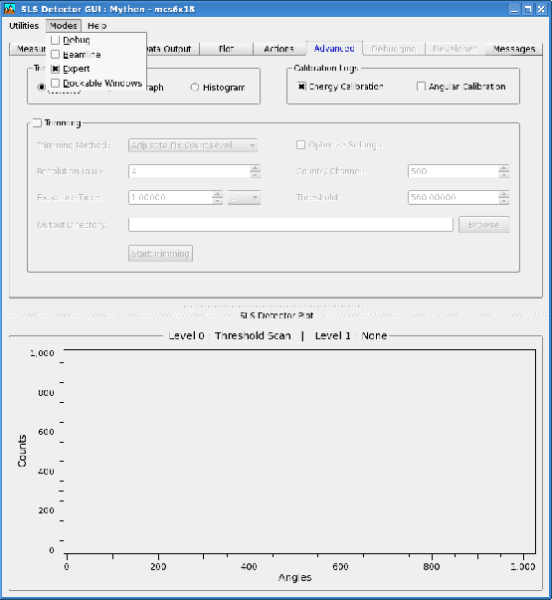Viewport: 552px width, 600px height.
Task: Click the Threshold value field
Action: [x=454, y=197]
